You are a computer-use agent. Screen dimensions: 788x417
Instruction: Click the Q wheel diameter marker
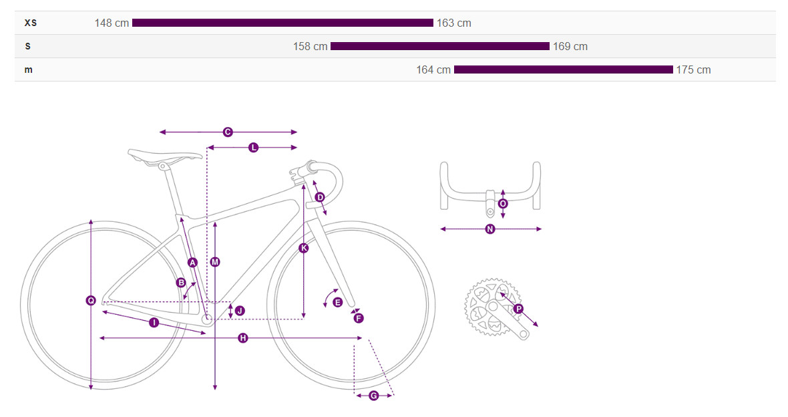pyautogui.click(x=91, y=301)
